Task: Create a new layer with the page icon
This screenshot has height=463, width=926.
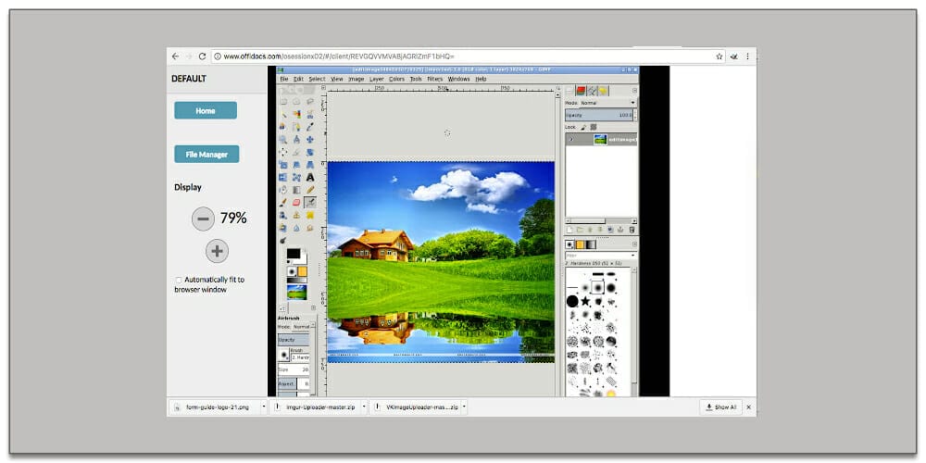Action: 569,229
